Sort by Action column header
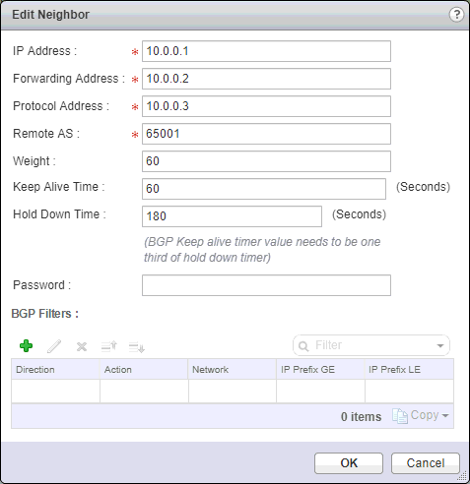The width and height of the screenshot is (470, 484). click(144, 370)
